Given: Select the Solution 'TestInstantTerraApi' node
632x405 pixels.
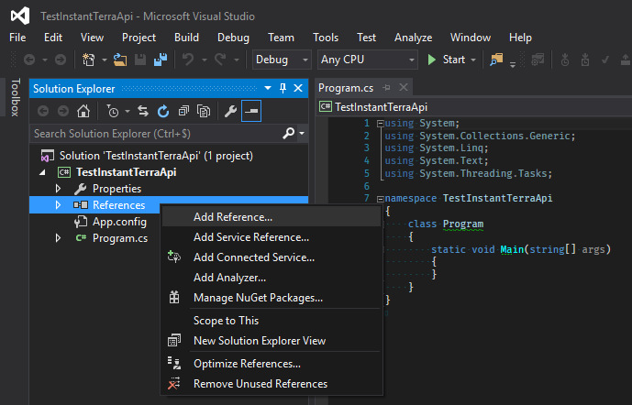Looking at the screenshot, I should pos(156,156).
